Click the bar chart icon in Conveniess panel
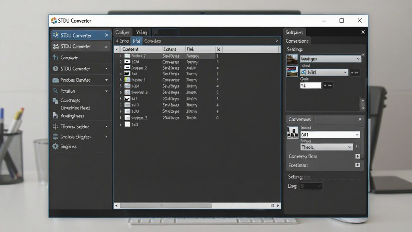 click(293, 132)
